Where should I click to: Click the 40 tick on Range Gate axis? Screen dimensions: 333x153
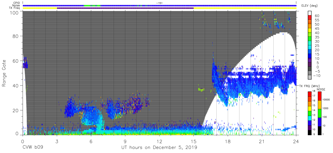(15, 86)
